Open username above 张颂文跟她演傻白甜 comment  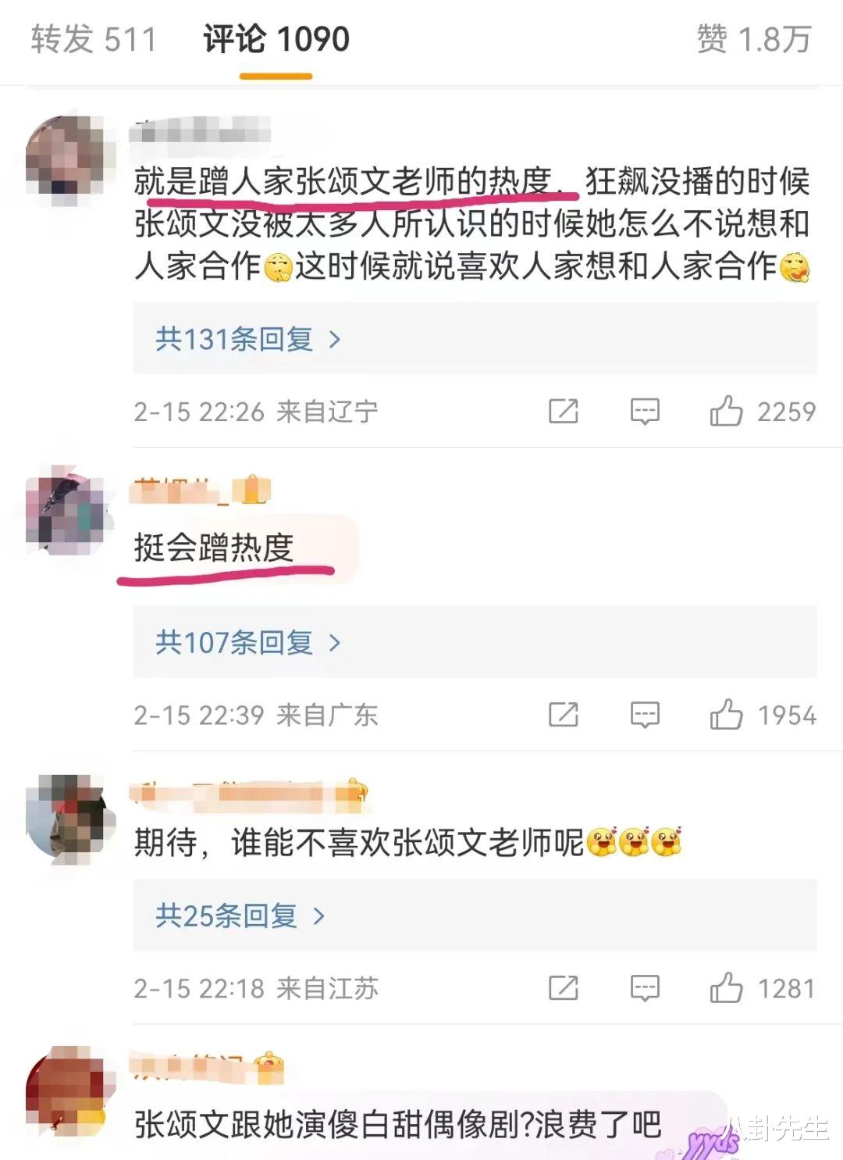click(x=208, y=1066)
